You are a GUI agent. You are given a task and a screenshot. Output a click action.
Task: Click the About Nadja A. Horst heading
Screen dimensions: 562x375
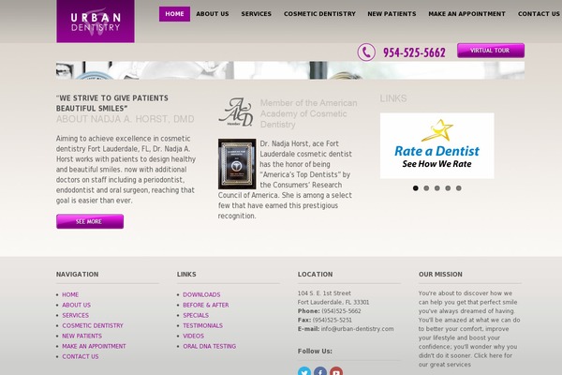[x=126, y=119]
